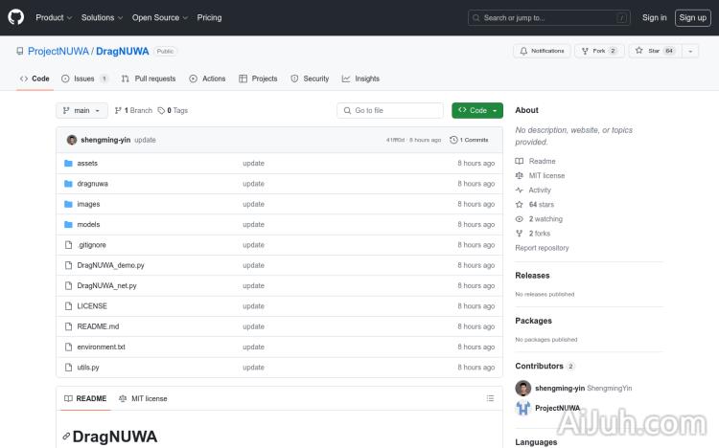Expand the green Code dropdown
Screen dimensions: 719x448
point(477,110)
